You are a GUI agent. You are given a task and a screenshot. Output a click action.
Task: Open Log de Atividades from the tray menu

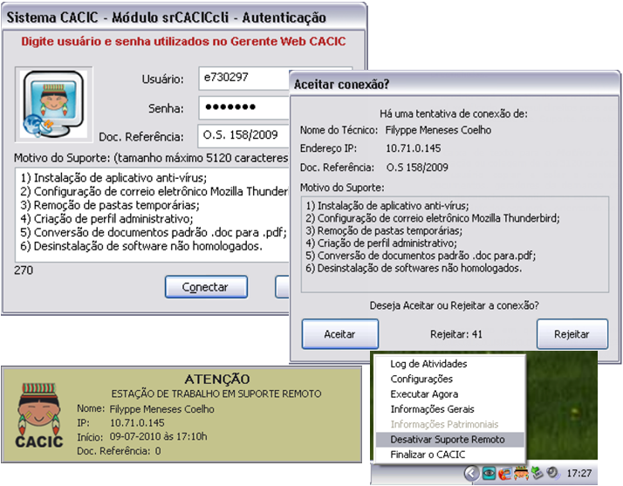(x=449, y=364)
